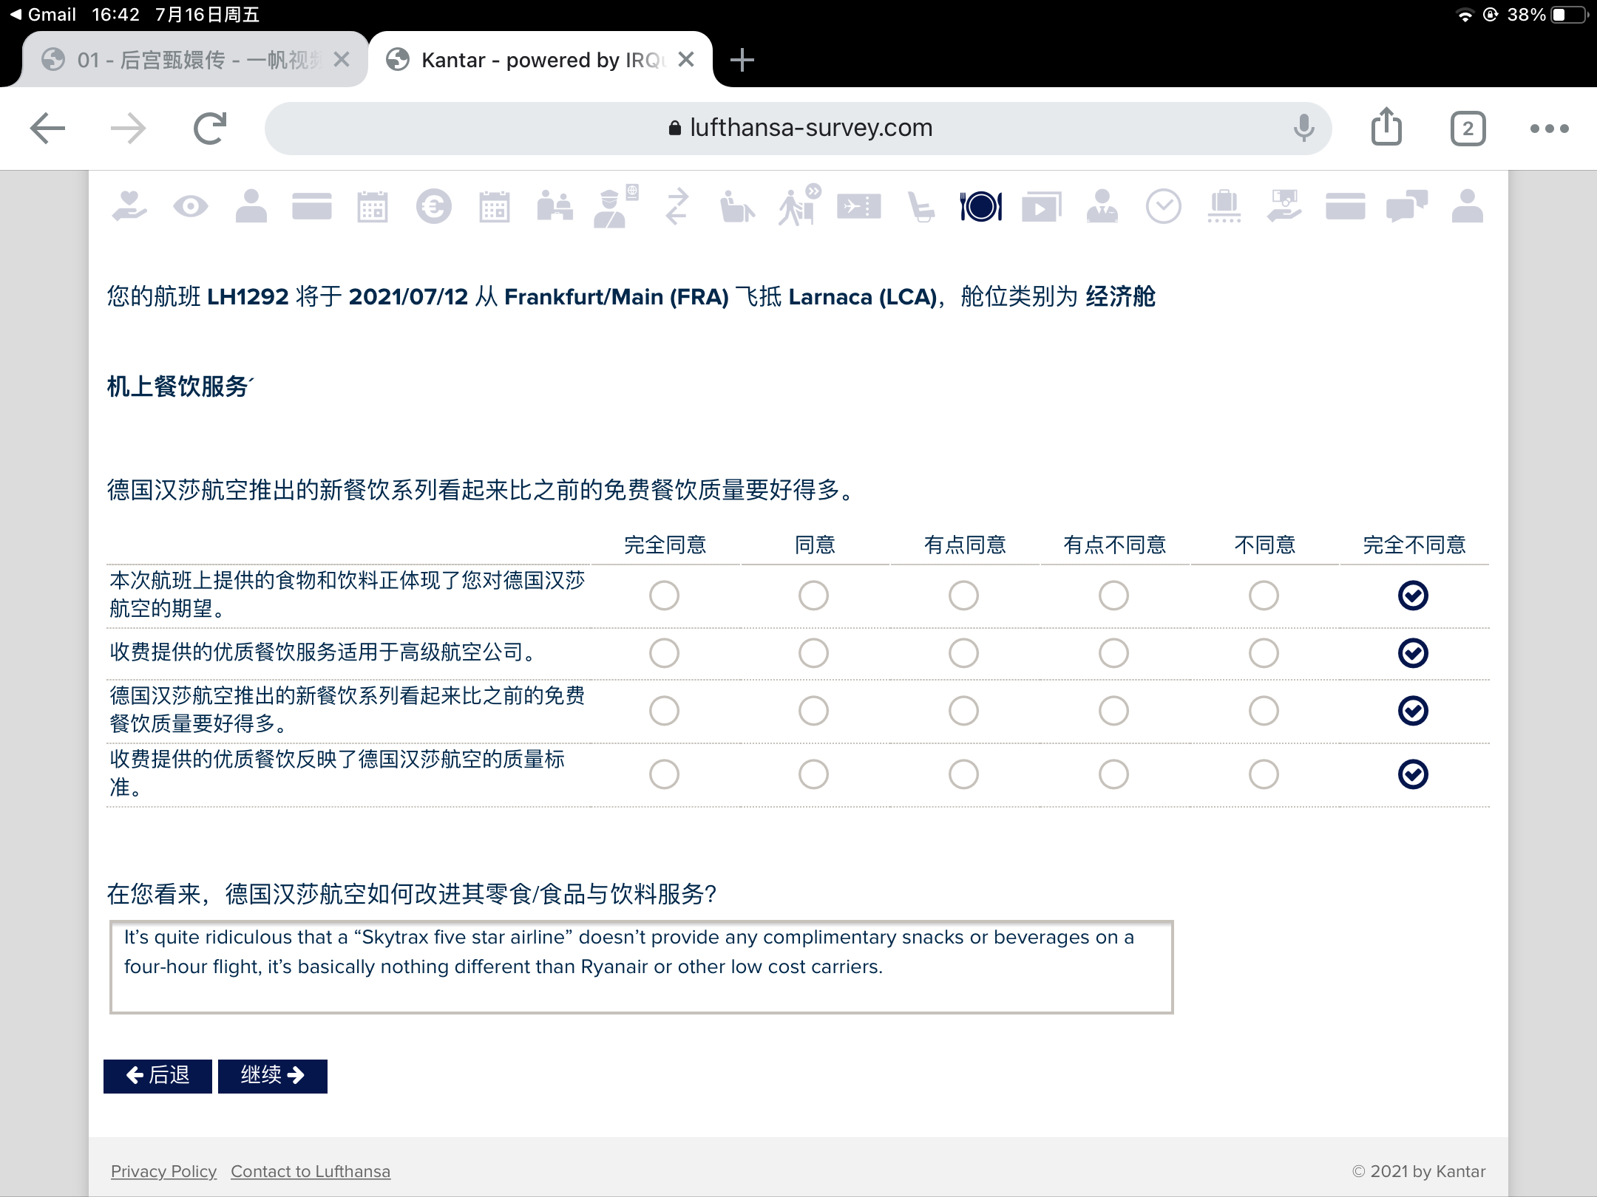The image size is (1597, 1197).
Task: Select 完全不同意 for 新餐饮系列看起来 row
Action: (x=1413, y=711)
